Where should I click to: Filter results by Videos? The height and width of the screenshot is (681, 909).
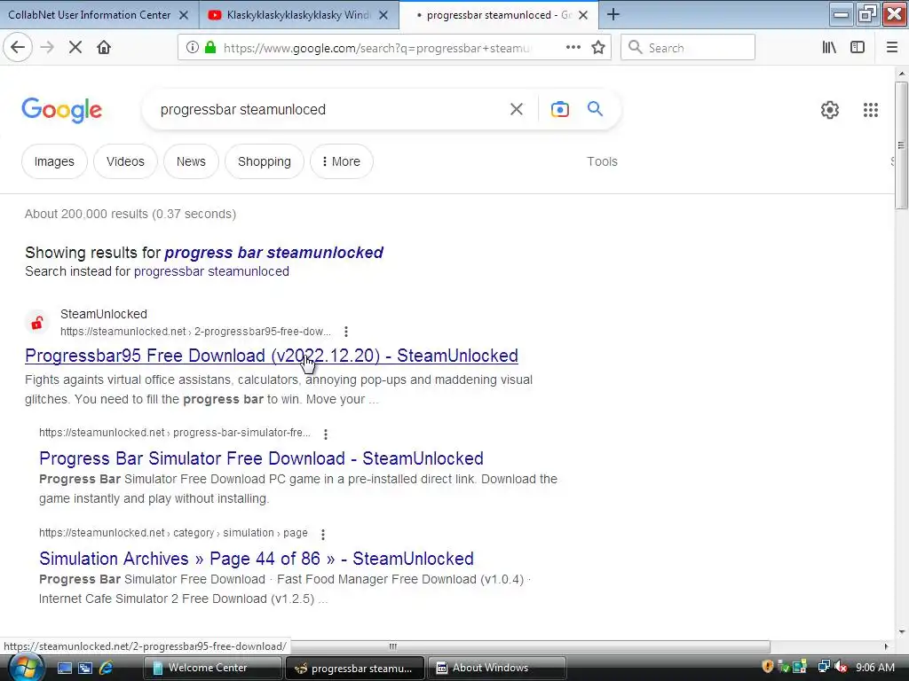tap(125, 161)
